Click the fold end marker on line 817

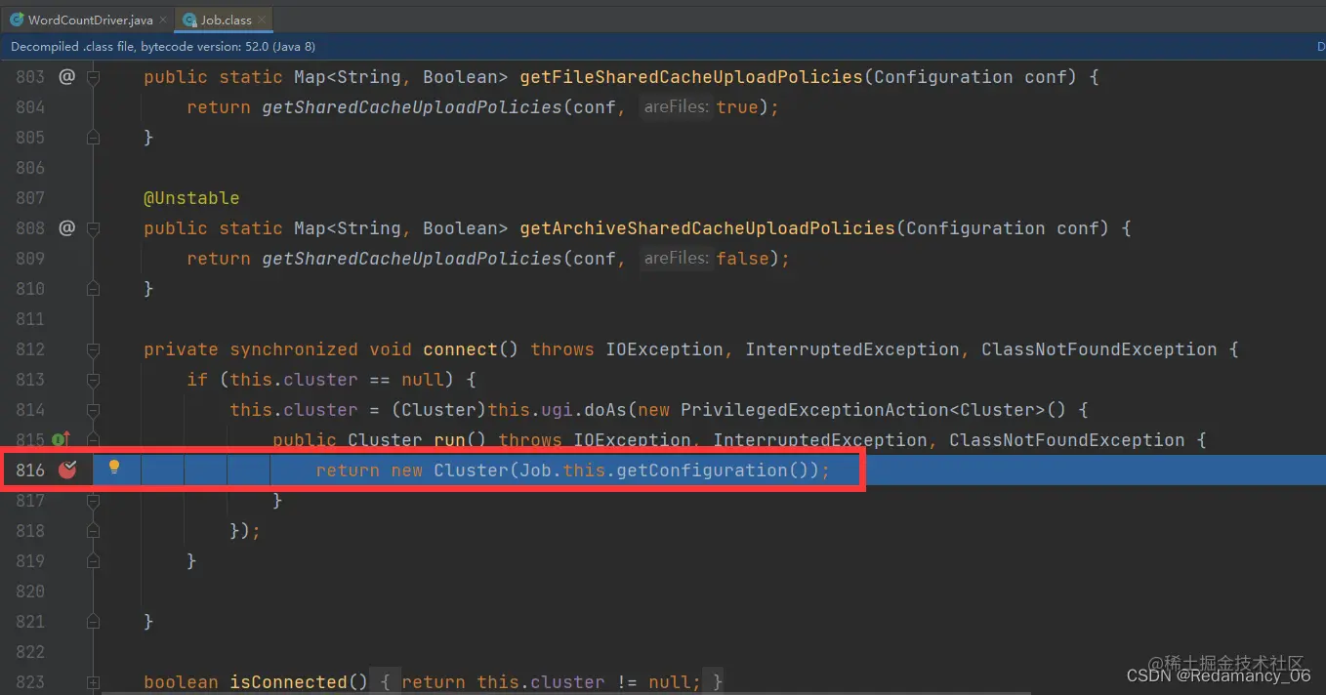(x=93, y=501)
